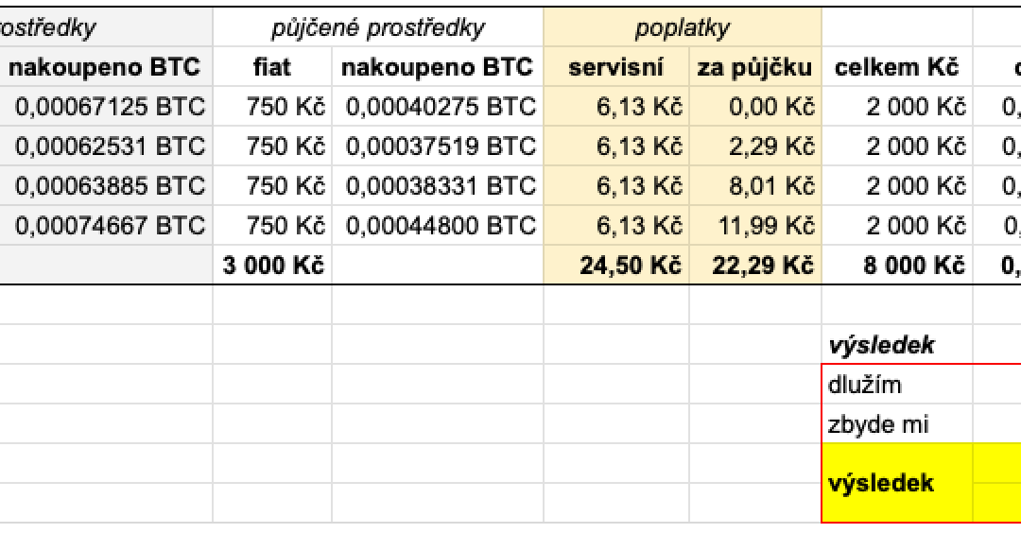Select the "dlužím" label cell
This screenshot has width=1021, height=533.
896,385
